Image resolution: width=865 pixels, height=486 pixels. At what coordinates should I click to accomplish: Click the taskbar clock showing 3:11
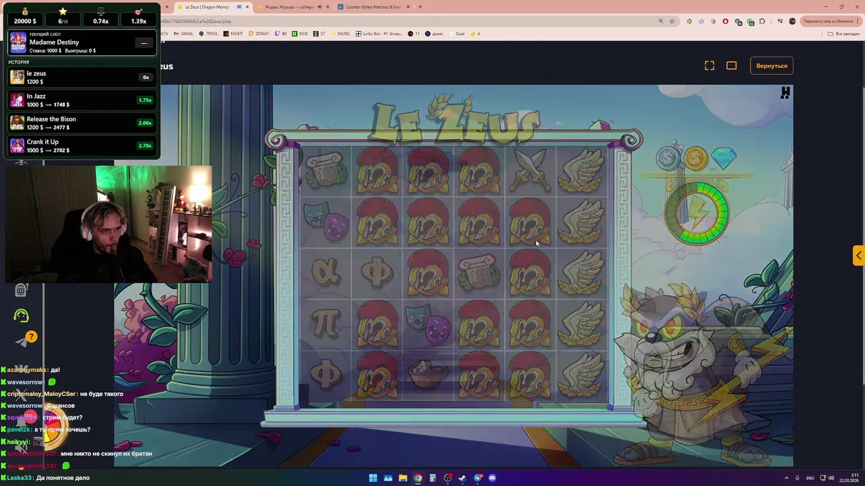tap(849, 478)
